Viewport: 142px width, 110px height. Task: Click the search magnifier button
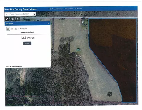34,14
